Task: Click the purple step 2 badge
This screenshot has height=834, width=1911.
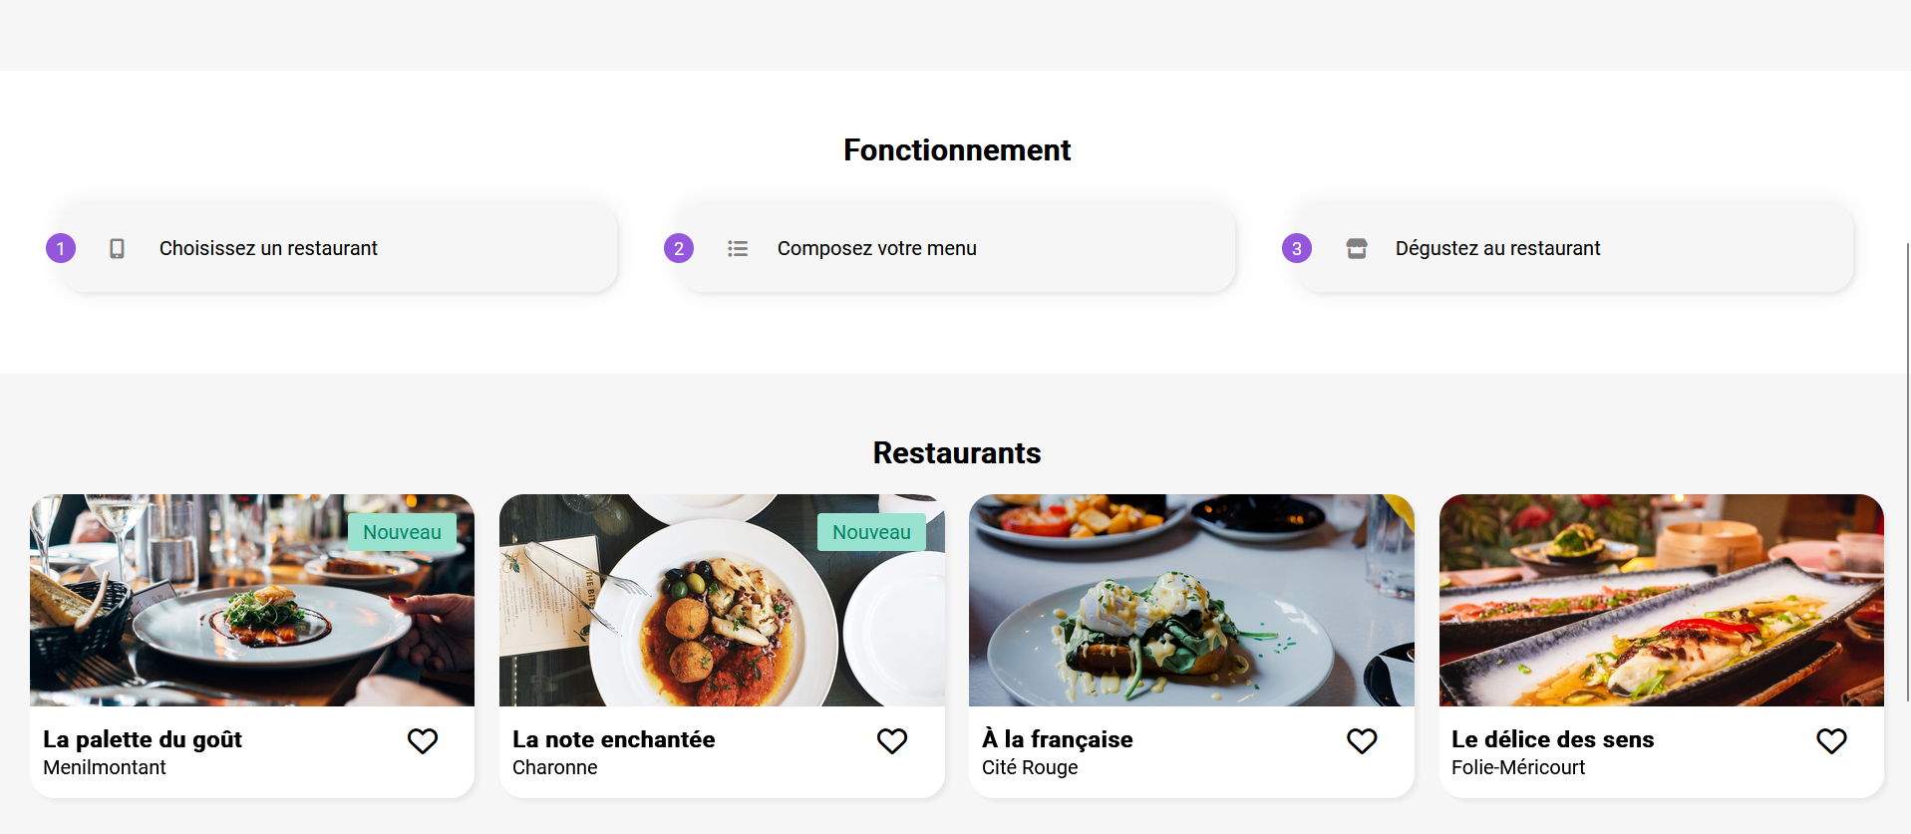Action: point(679,248)
